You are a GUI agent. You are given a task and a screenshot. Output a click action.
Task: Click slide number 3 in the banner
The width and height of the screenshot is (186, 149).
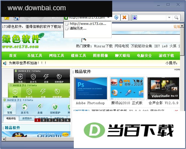click(49, 120)
